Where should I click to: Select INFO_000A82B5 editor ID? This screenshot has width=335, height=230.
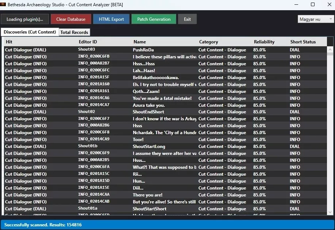[93, 160]
